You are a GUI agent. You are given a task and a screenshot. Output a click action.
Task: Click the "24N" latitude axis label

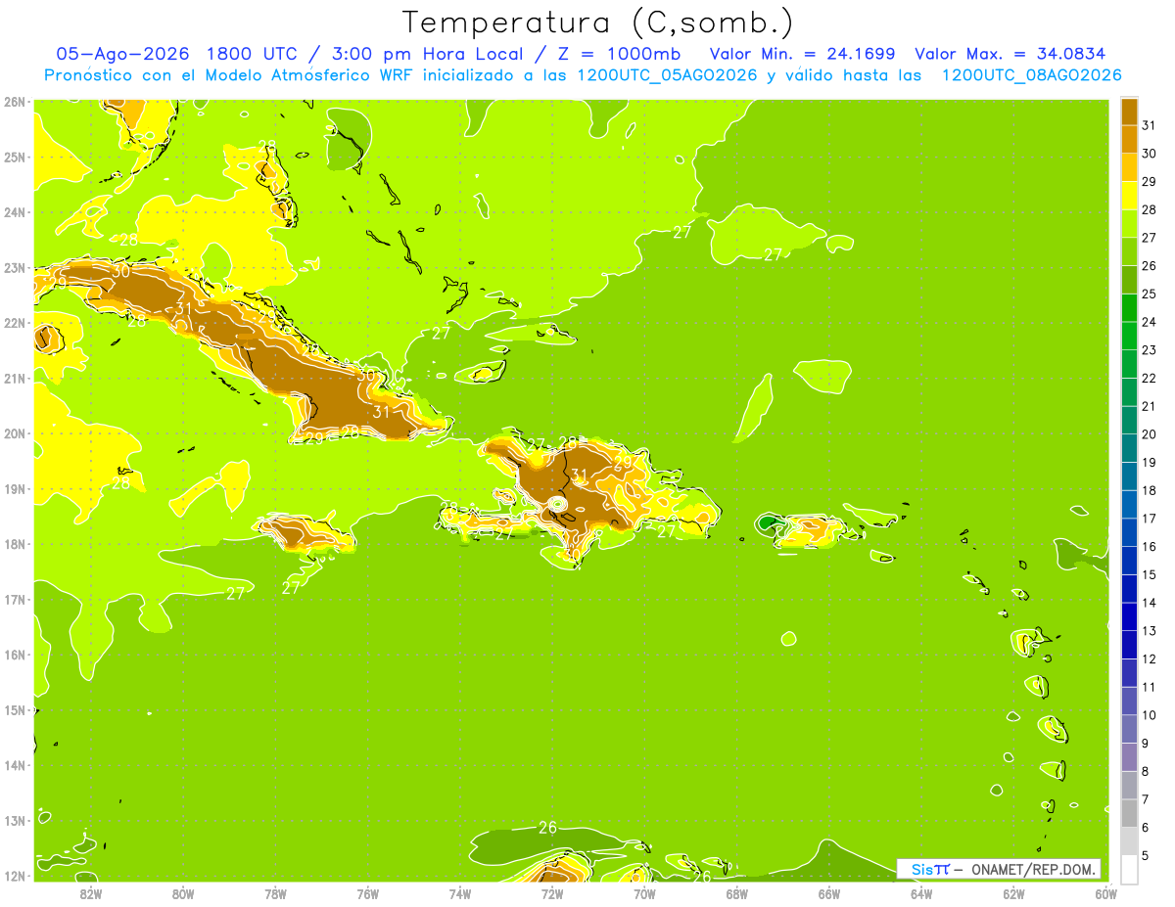(15, 212)
